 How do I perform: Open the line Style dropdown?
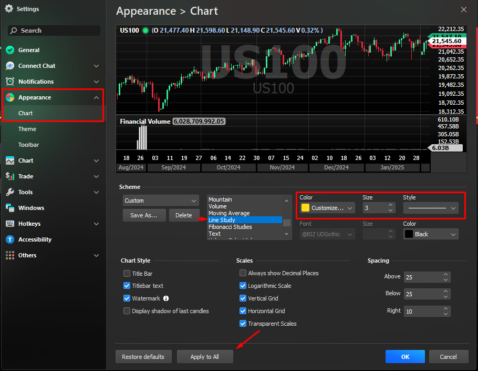pyautogui.click(x=431, y=208)
